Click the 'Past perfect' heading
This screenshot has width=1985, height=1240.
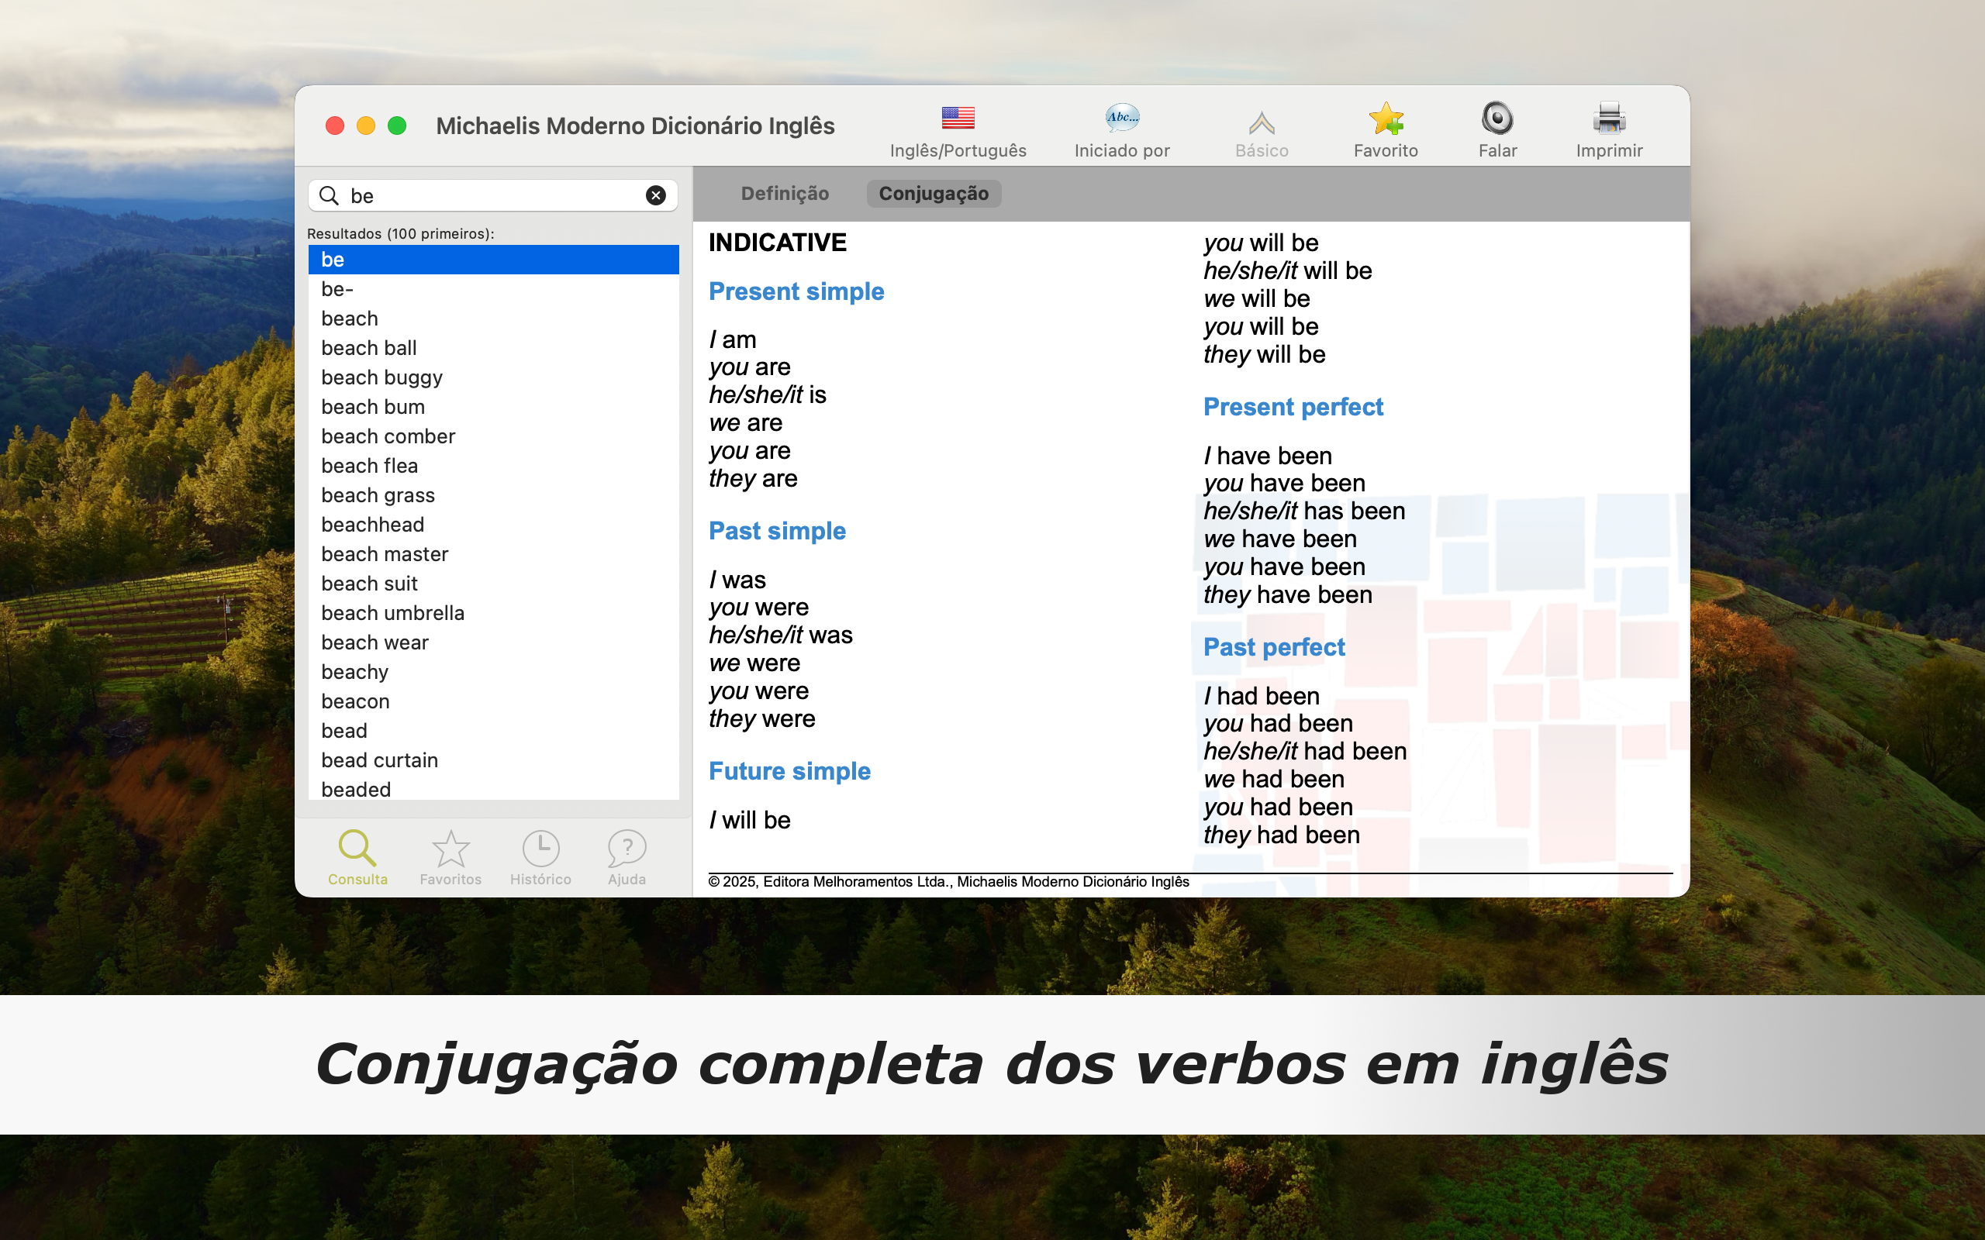pos(1274,647)
